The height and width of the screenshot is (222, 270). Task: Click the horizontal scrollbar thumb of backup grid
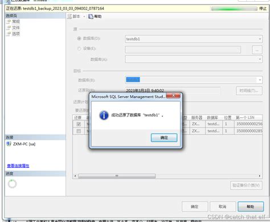pos(117,176)
